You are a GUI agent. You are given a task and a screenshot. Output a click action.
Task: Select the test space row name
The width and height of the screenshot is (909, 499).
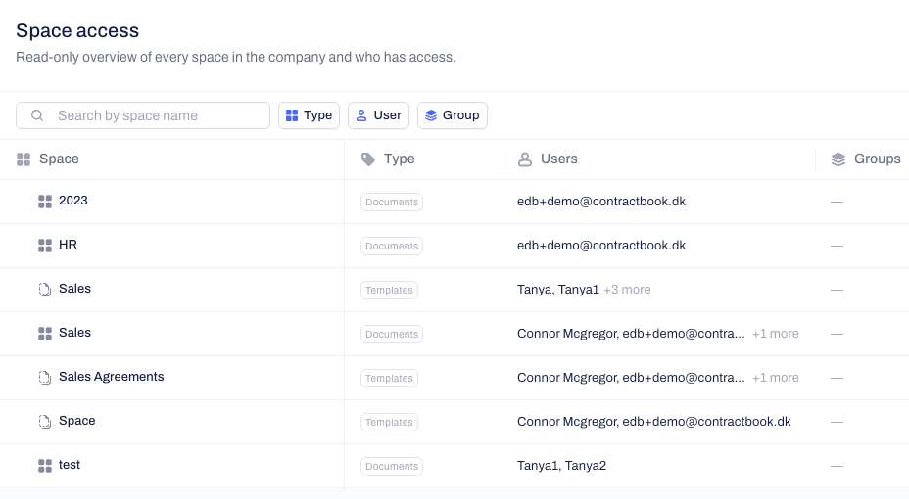point(70,465)
